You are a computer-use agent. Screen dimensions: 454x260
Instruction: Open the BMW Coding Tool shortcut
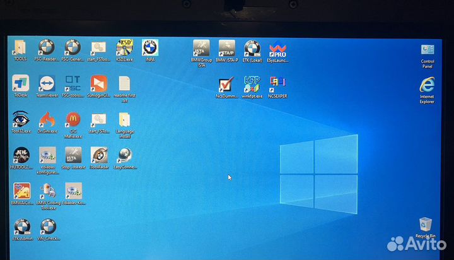47,191
